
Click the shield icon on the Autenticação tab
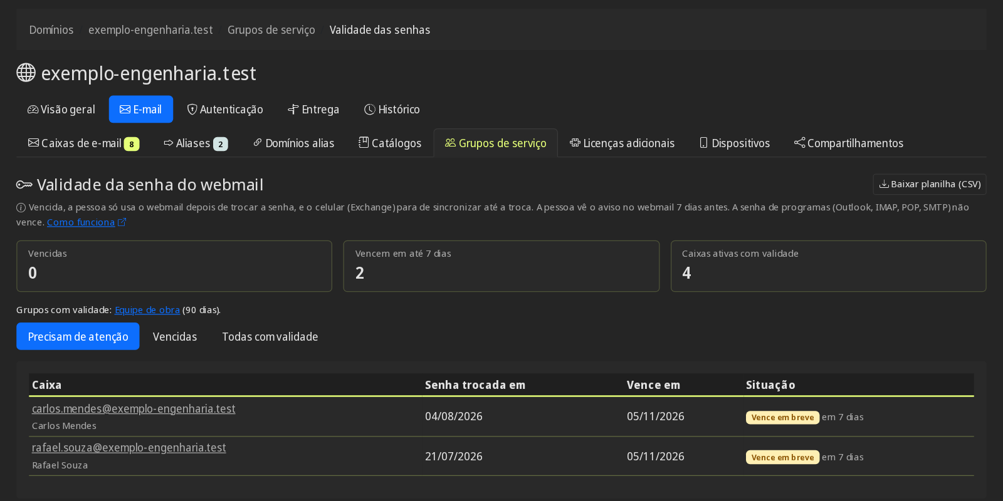tap(192, 110)
